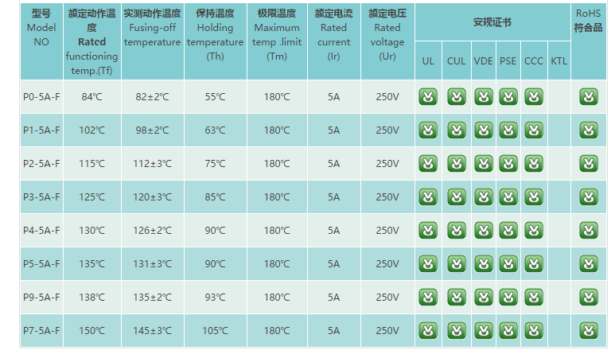The height and width of the screenshot is (354, 615).
Task: Click the 84℃ rated temperature cell
Action: [x=91, y=97]
